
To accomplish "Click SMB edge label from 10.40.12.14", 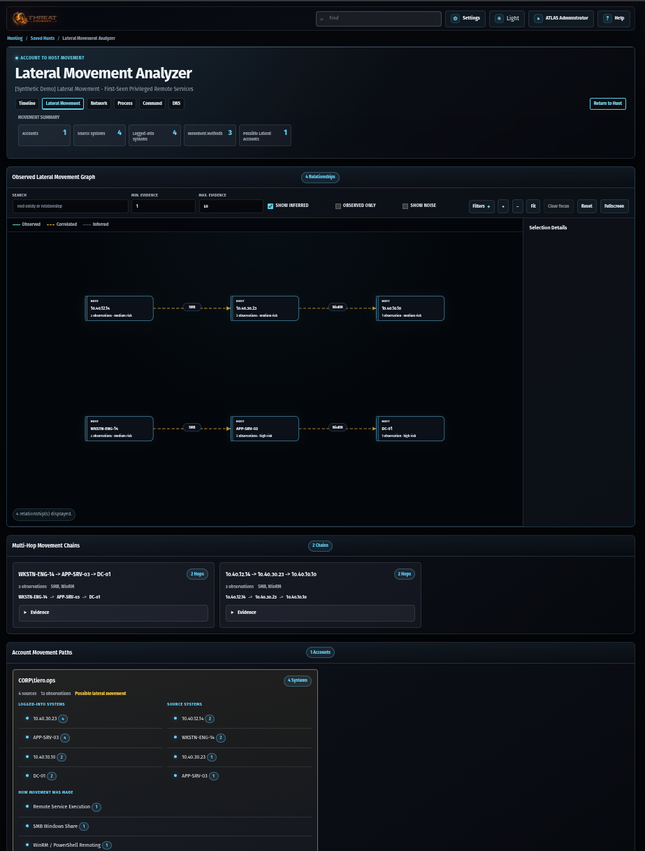I will [192, 307].
